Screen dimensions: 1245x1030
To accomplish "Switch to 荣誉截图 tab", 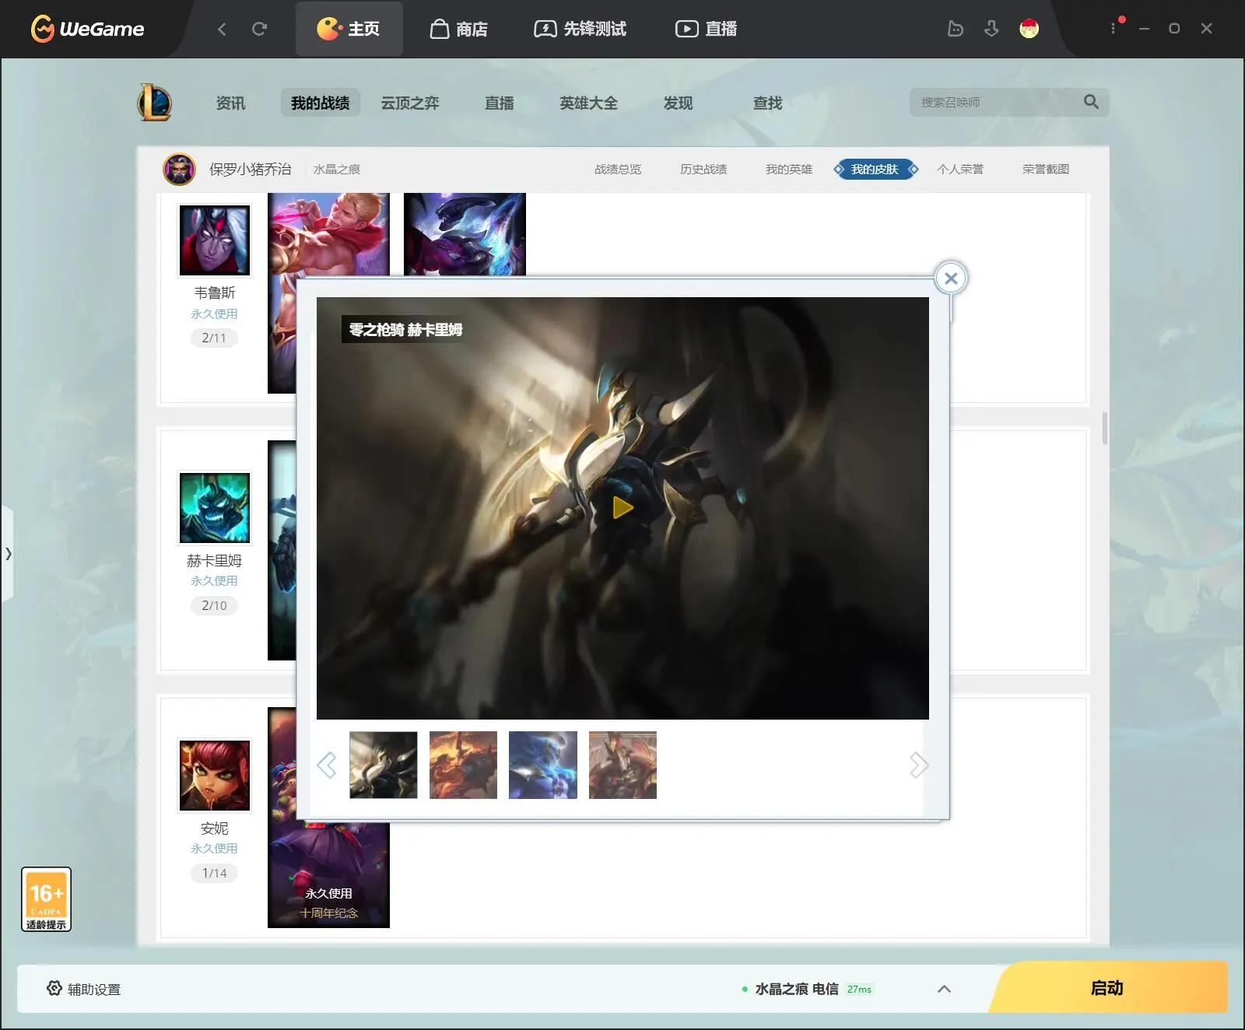I will pos(1046,169).
